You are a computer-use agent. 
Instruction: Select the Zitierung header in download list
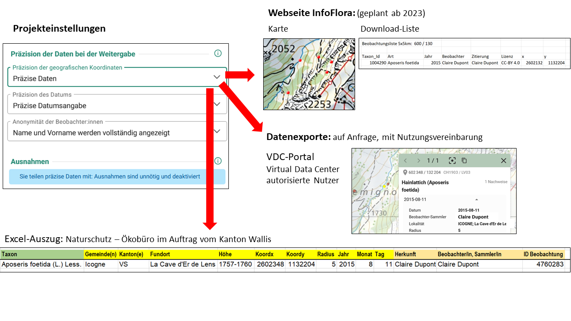pyautogui.click(x=480, y=57)
